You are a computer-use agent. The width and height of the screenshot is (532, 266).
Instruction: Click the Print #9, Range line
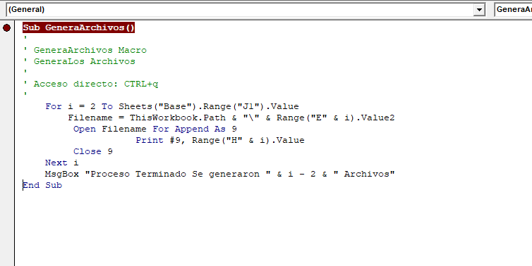point(220,140)
